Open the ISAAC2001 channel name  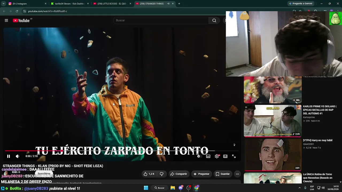pyautogui.click(x=308, y=144)
